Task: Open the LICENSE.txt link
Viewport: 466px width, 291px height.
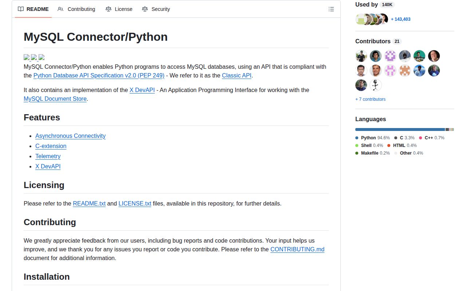Action: point(135,203)
